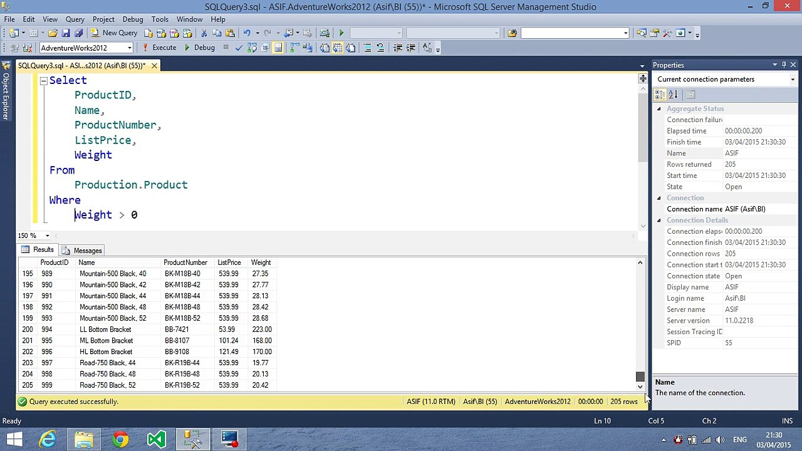
Task: Switch to the Results tab
Action: [38, 250]
